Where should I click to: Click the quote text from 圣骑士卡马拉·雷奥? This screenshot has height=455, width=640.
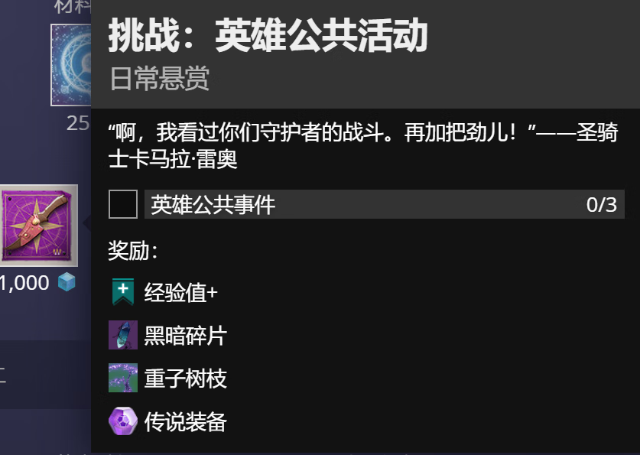coord(363,145)
